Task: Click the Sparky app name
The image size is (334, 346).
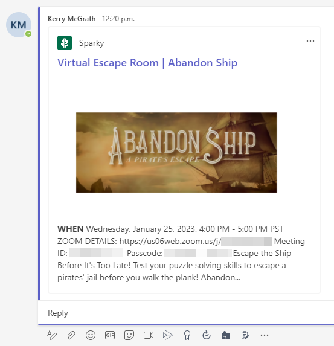Action: (x=92, y=43)
